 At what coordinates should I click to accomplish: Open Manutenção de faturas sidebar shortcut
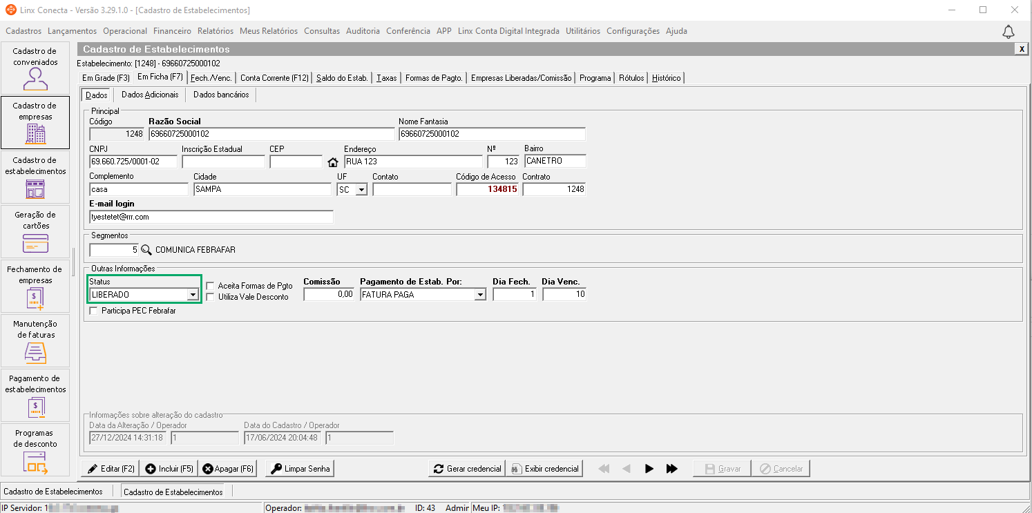tap(35, 340)
